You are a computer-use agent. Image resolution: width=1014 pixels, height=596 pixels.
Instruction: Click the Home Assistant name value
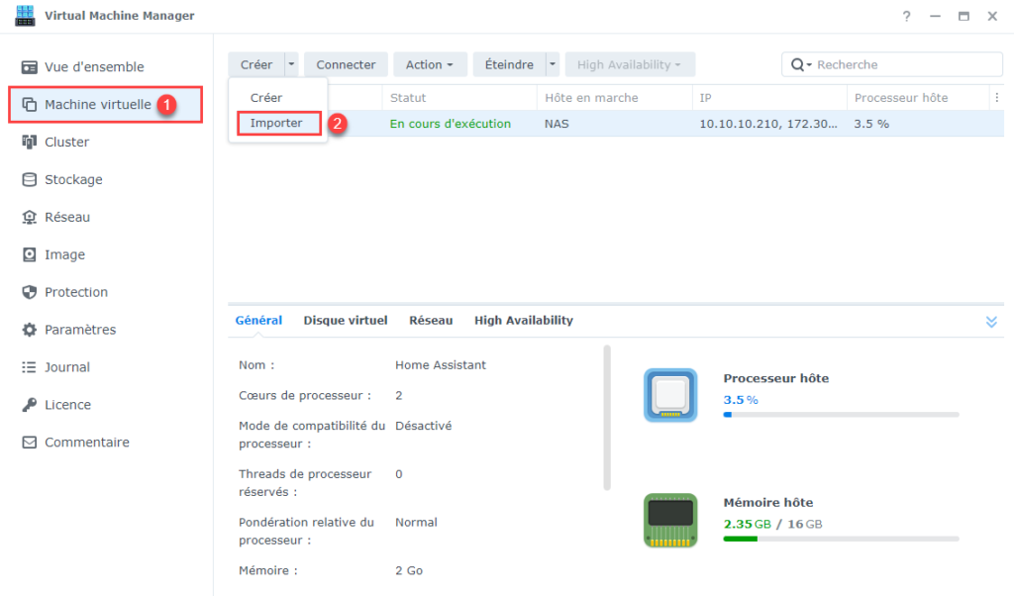point(441,365)
